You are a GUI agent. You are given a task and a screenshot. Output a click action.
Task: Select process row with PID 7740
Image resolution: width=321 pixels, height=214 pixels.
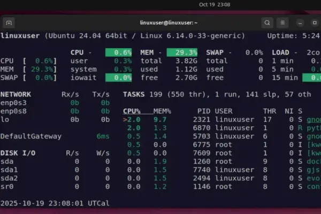pyautogui.click(x=222, y=170)
